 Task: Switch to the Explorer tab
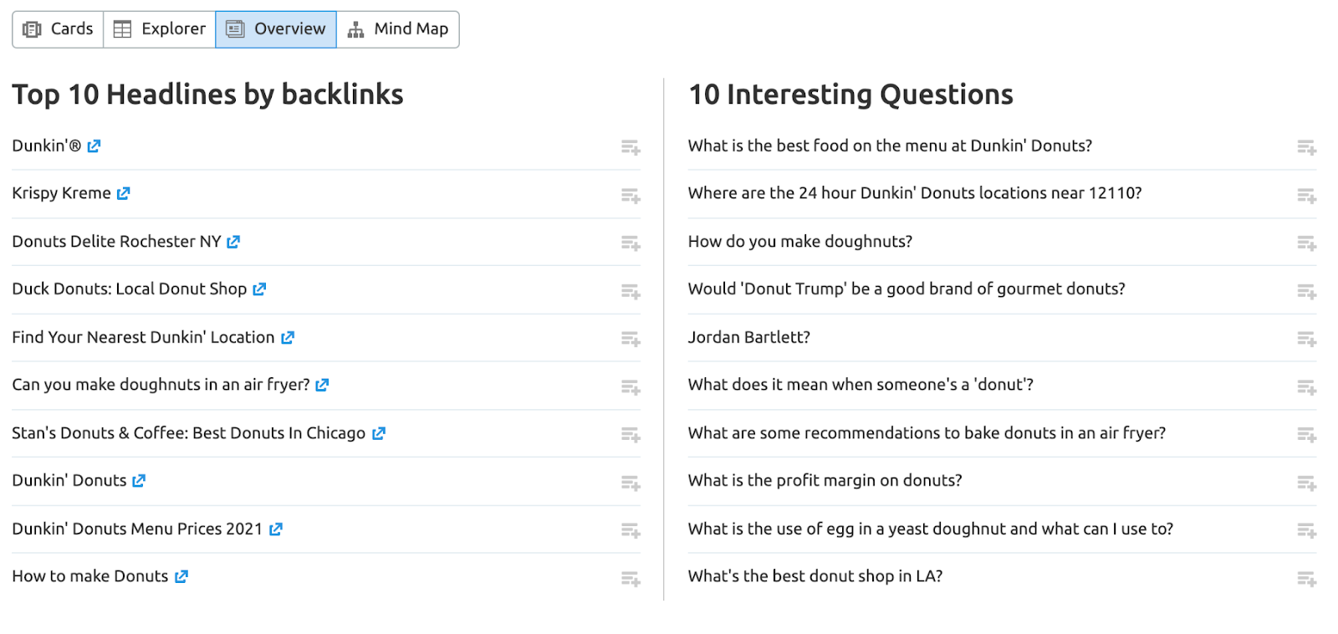tap(160, 29)
